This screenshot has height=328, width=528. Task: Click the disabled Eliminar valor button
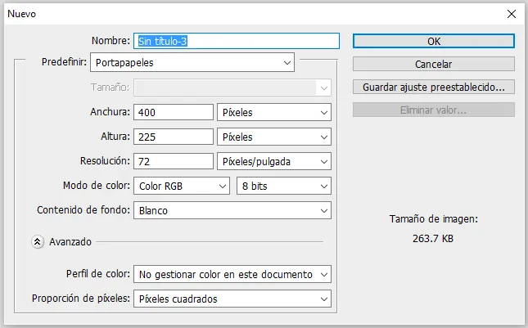pos(433,110)
